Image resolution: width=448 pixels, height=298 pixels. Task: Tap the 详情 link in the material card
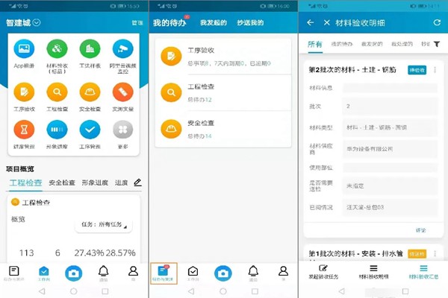pos(420,230)
